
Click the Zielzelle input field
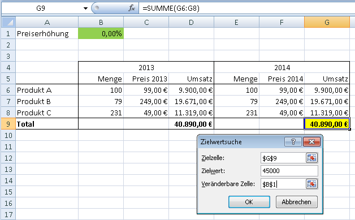tap(283, 158)
